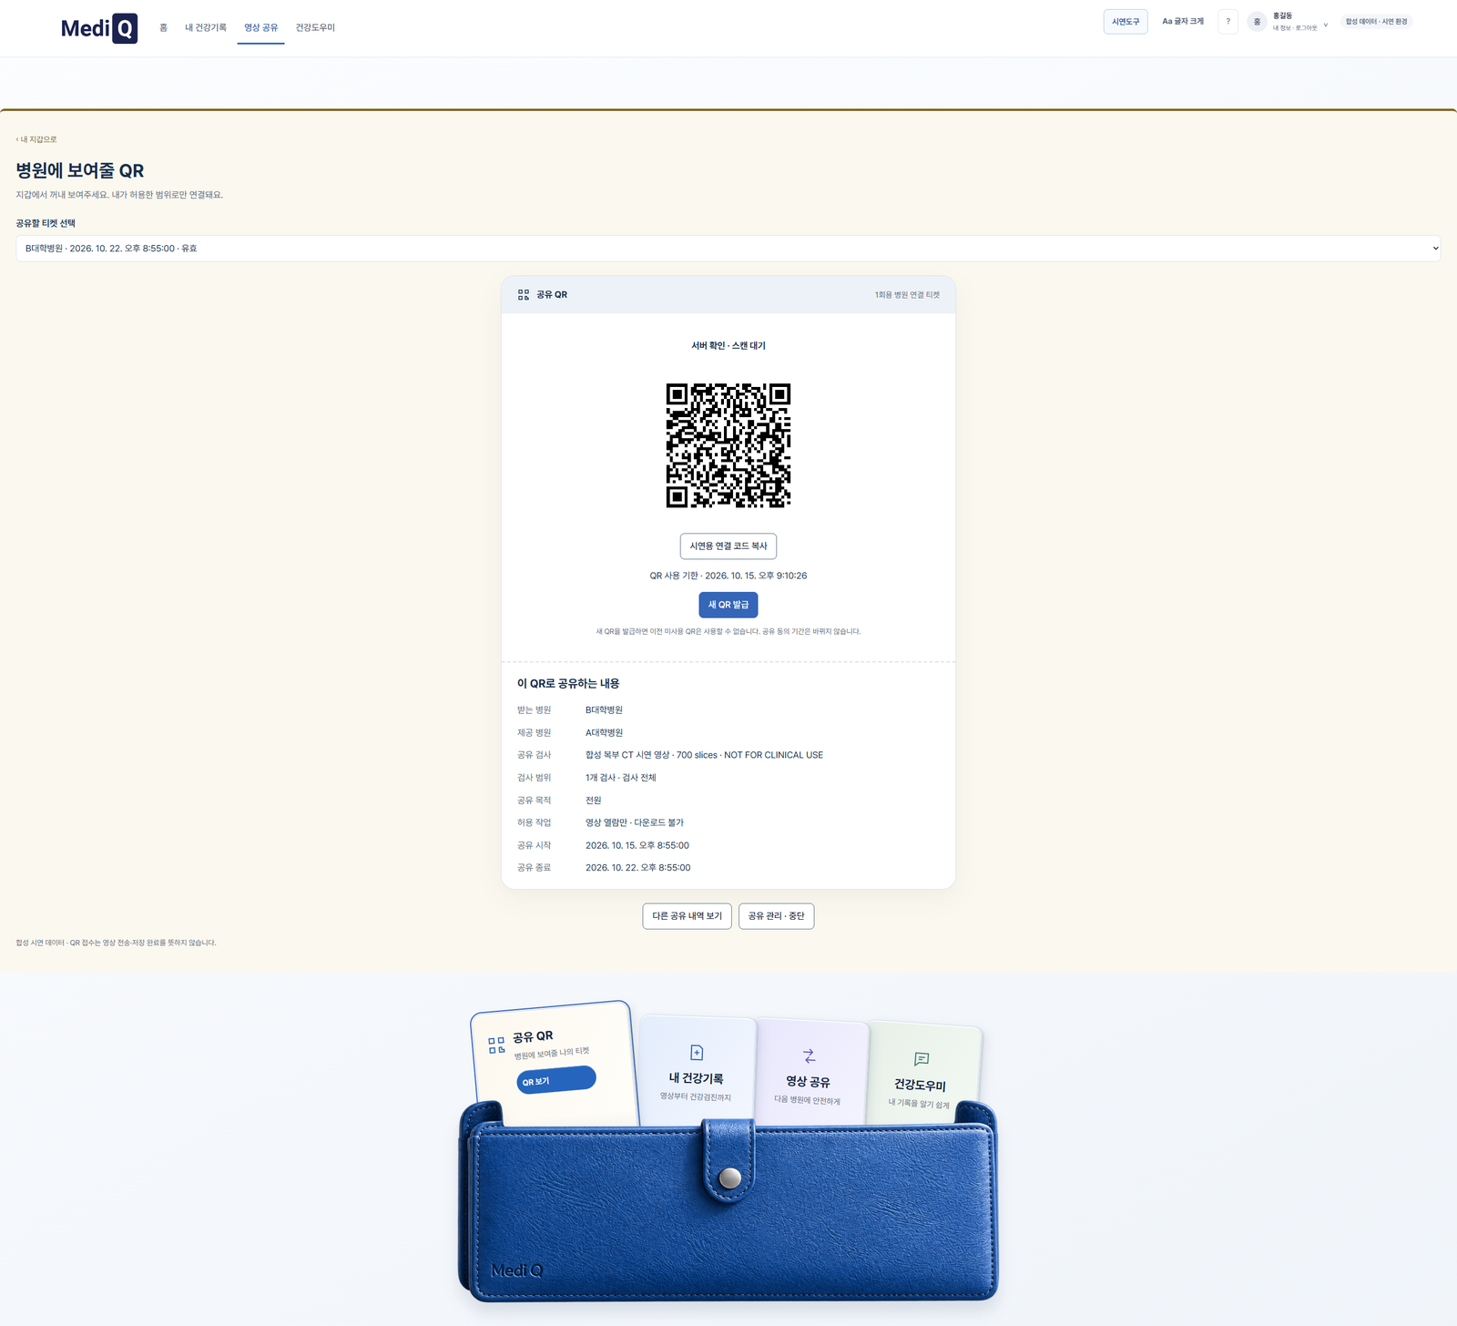Click the 내 건강기록 card document icon
This screenshot has width=1457, height=1326.
tap(697, 1053)
